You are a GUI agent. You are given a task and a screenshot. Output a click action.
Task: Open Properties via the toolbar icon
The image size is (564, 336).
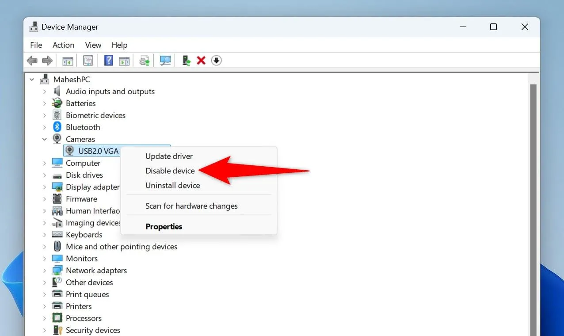click(88, 60)
